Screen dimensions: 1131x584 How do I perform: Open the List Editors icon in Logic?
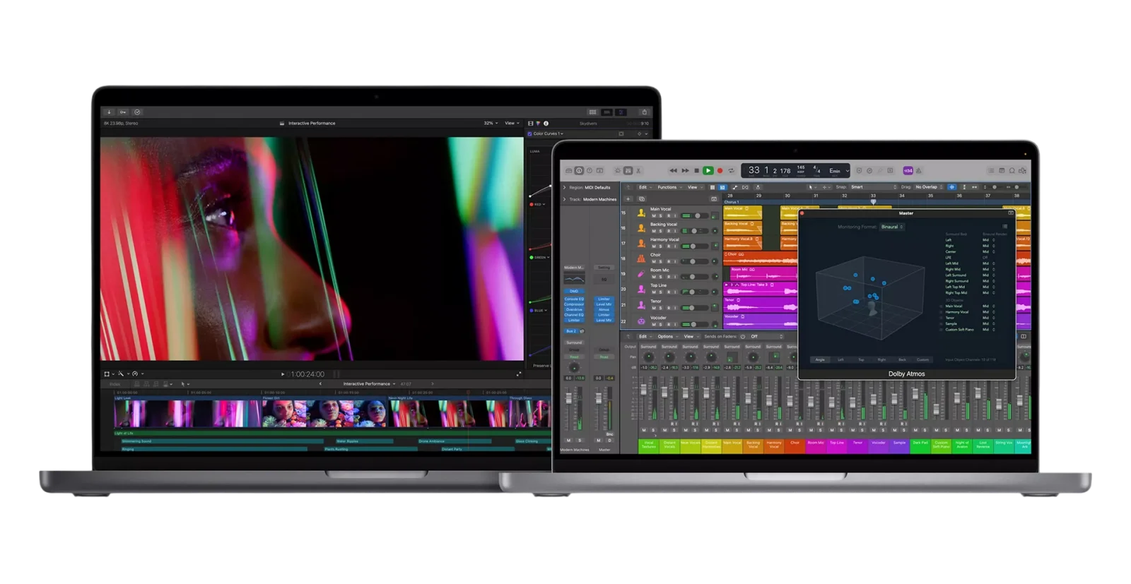tap(991, 171)
